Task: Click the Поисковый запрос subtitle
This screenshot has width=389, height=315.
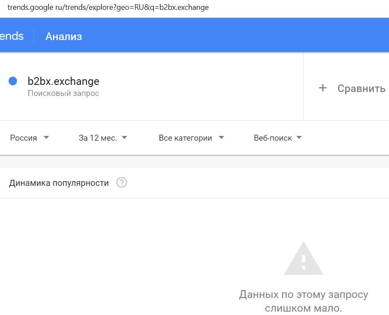Action: [63, 93]
